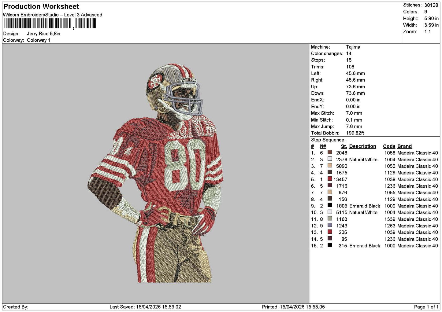Click the tan swatch in stop row 3

tap(330, 166)
